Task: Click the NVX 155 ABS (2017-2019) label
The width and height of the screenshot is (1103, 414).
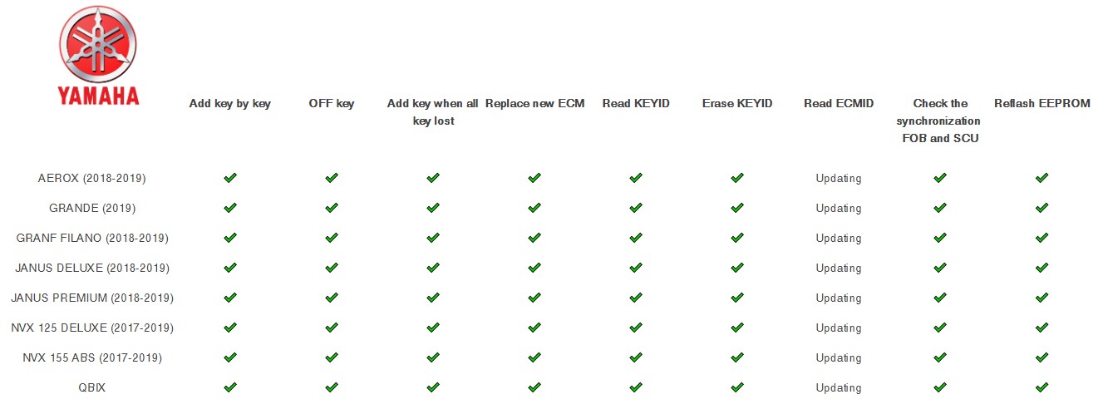Action: pos(92,357)
